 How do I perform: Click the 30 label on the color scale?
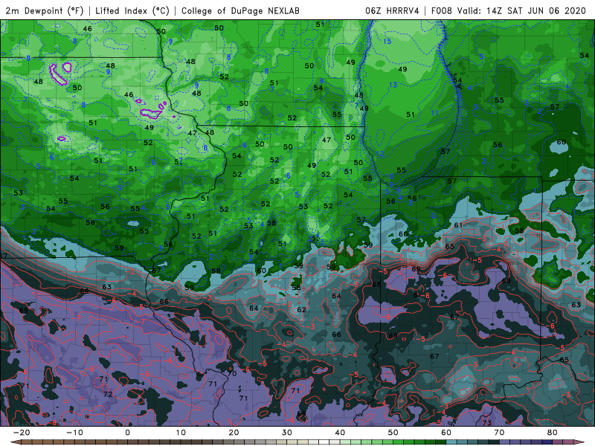click(x=287, y=433)
